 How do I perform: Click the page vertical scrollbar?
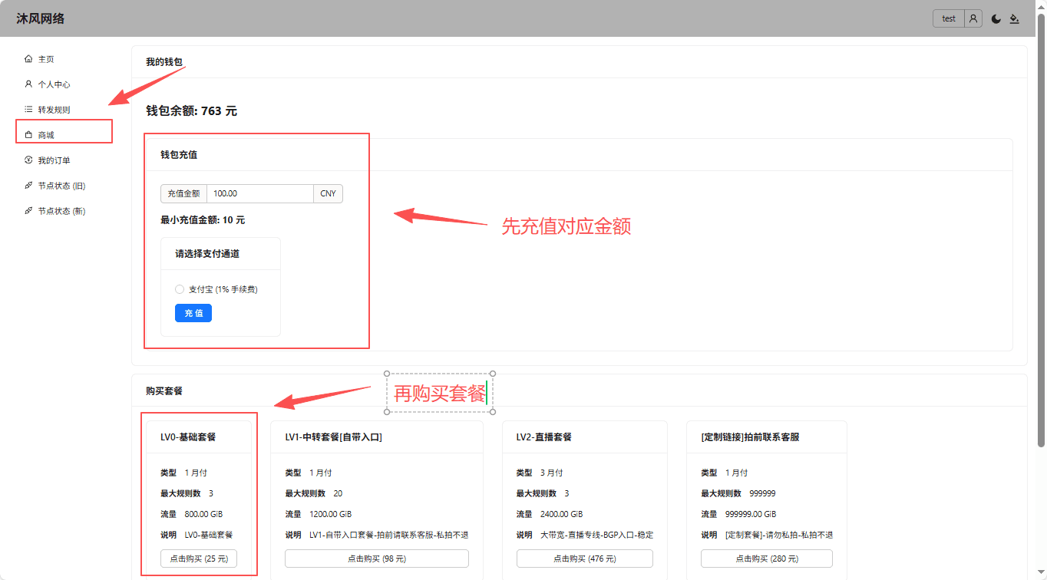1041,230
